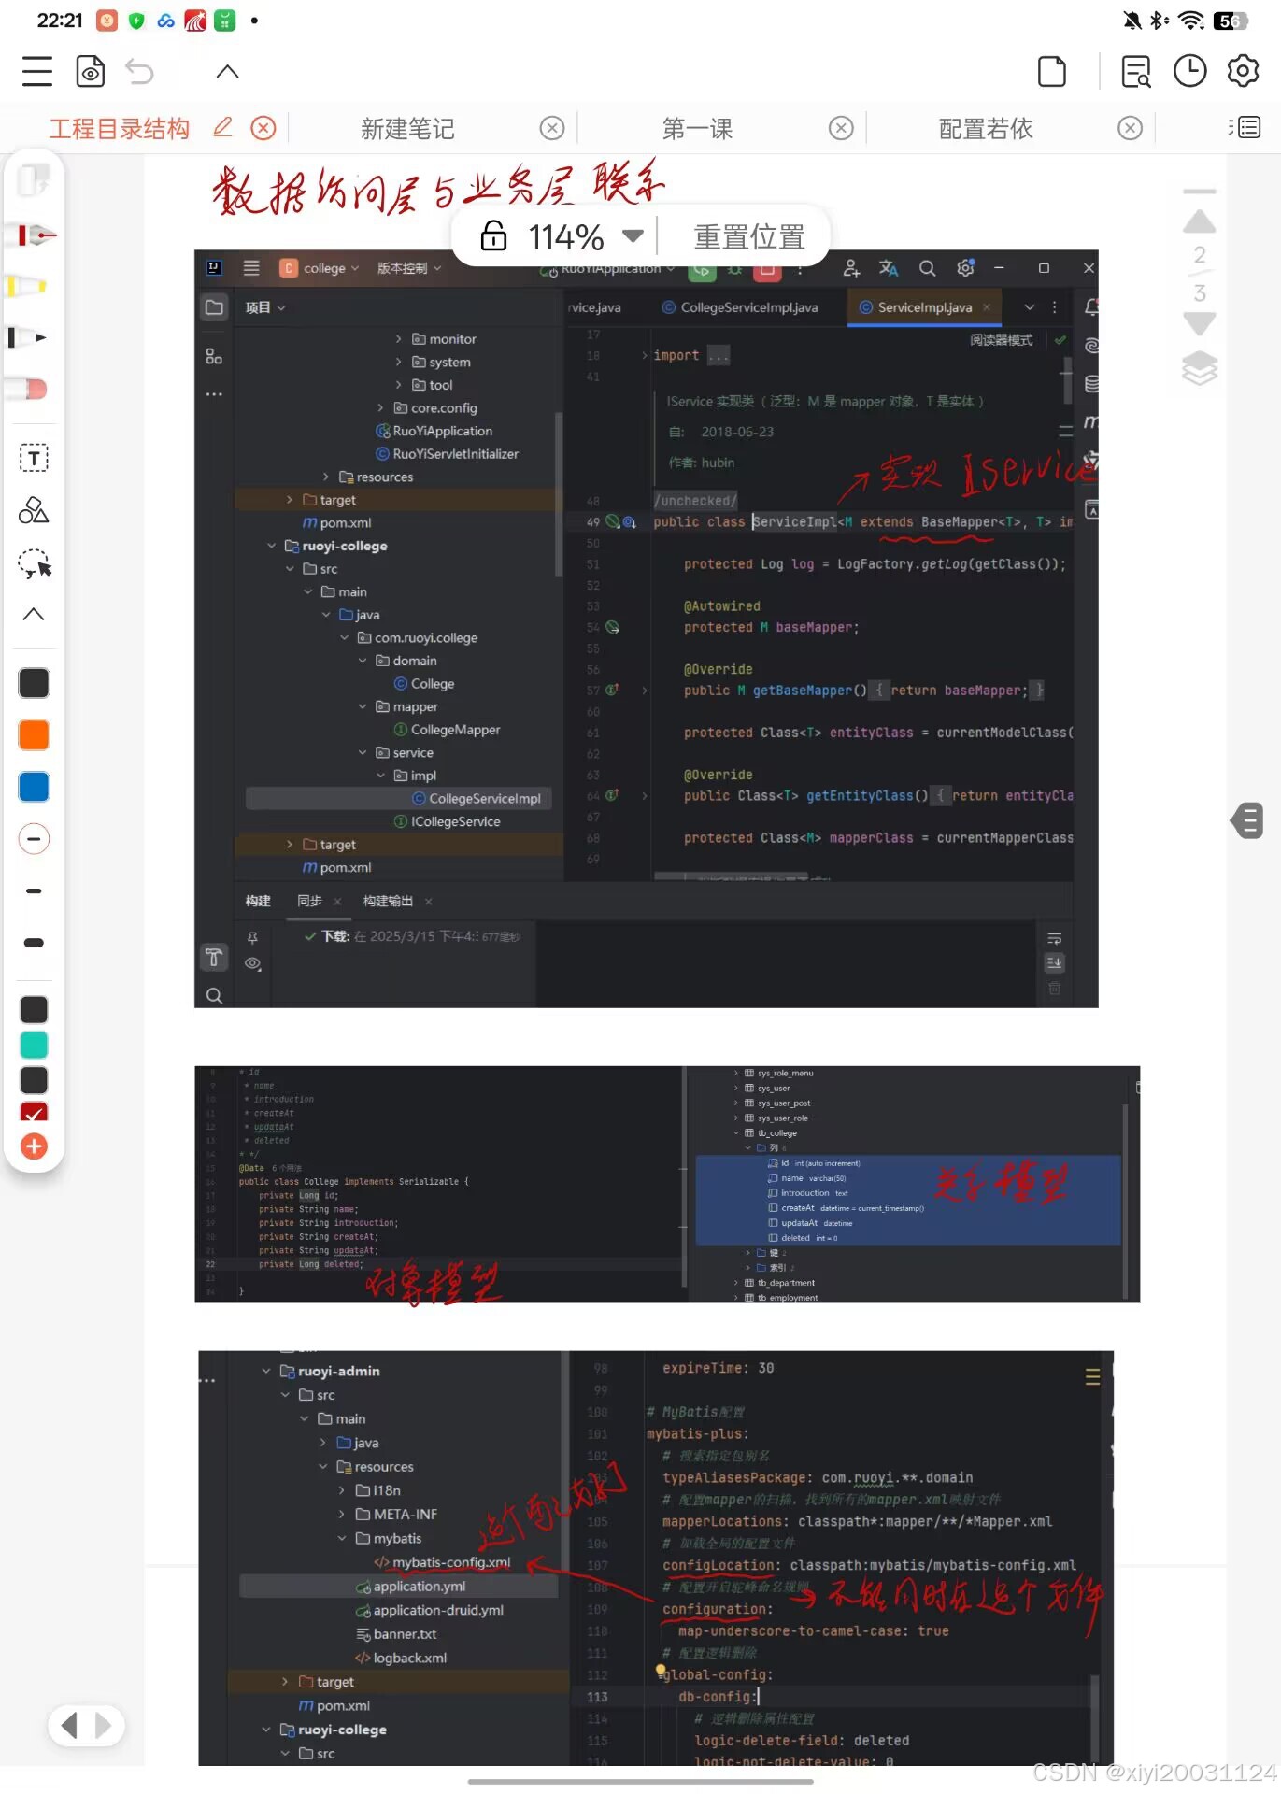Viewport: 1281px width, 1794px height.
Task: Pick the blue color swatch
Action: 34,787
